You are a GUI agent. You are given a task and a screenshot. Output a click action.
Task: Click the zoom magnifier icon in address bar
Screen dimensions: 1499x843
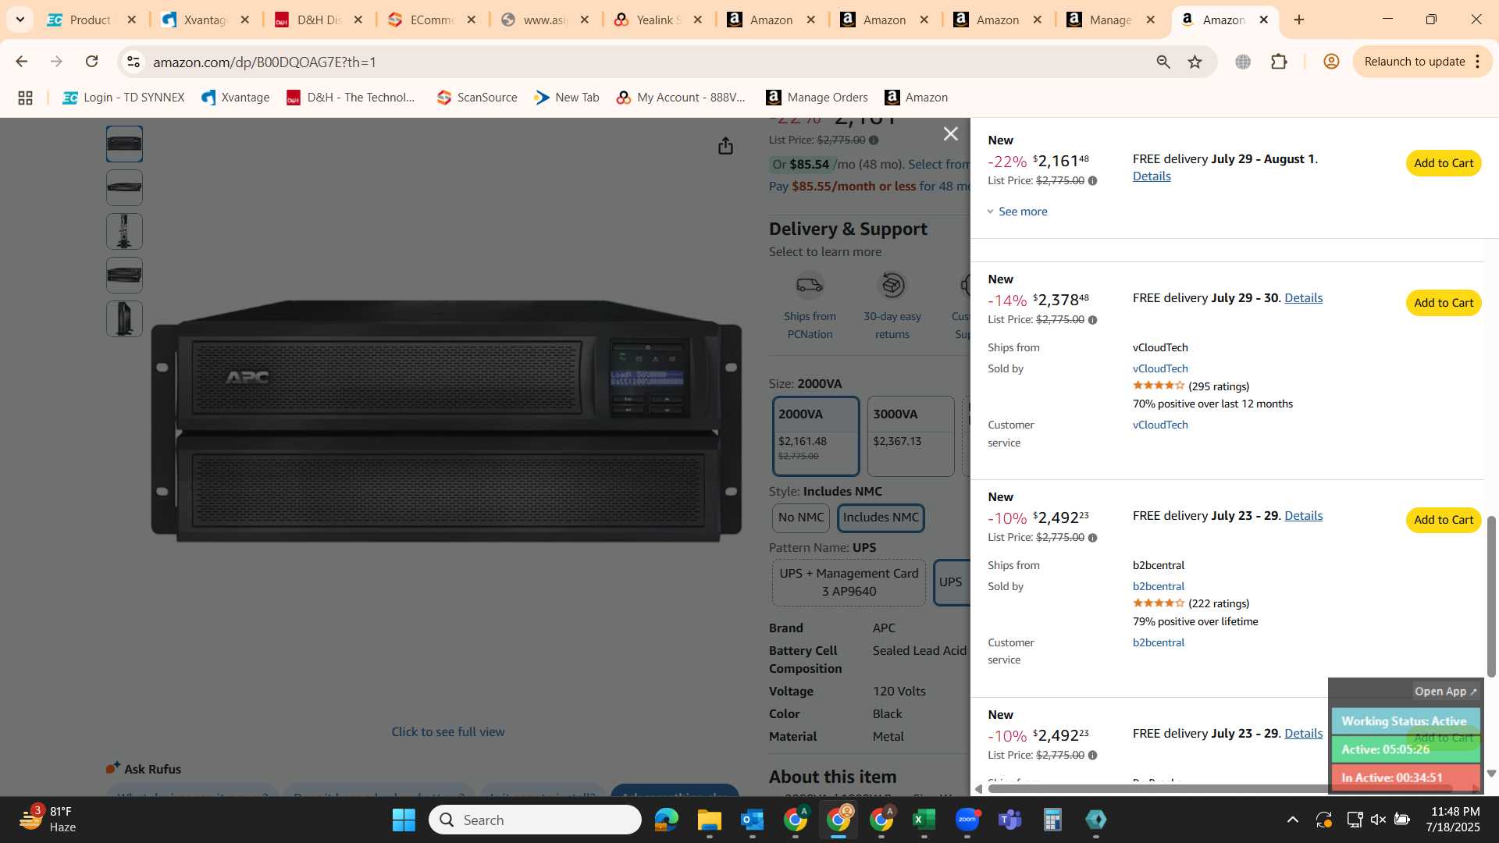[1163, 62]
